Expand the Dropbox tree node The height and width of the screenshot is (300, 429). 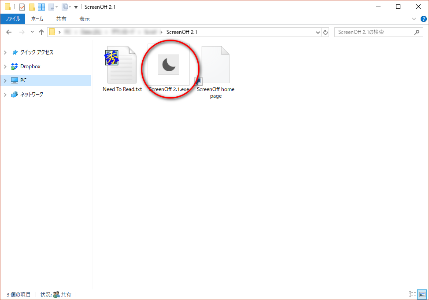coord(5,66)
